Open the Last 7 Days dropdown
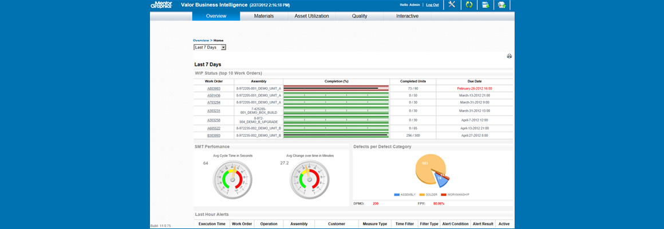 (210, 48)
